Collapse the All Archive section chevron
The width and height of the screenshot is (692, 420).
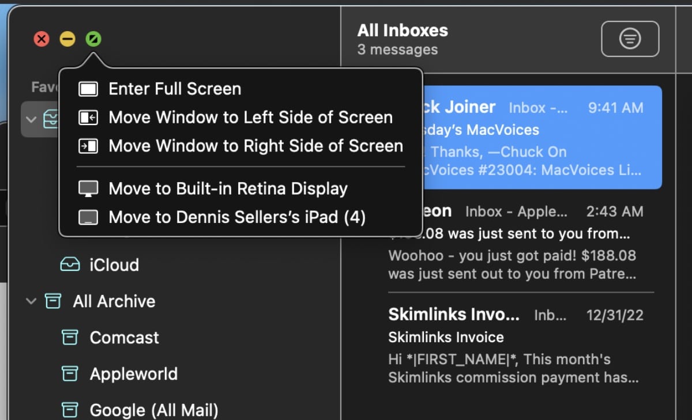tap(32, 301)
